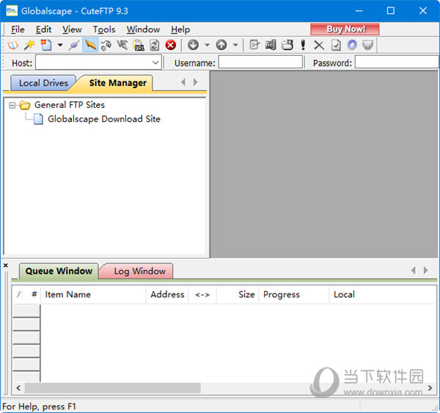Select Globalscape Download Site entry
The height and width of the screenshot is (413, 440).
[104, 119]
